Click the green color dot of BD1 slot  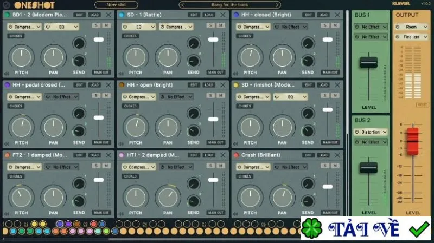coord(7,15)
